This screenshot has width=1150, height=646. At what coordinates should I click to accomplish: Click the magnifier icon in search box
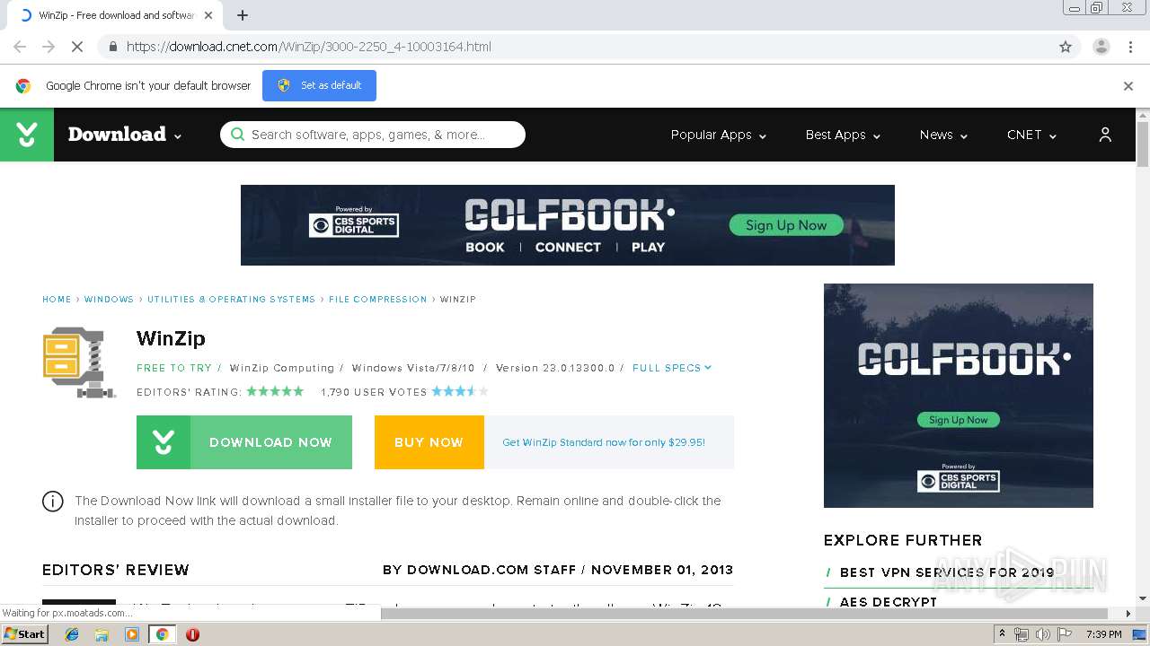237,135
